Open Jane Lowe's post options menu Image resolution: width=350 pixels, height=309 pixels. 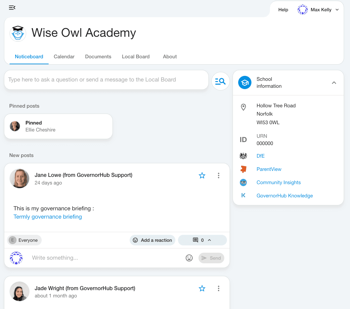coord(218,176)
